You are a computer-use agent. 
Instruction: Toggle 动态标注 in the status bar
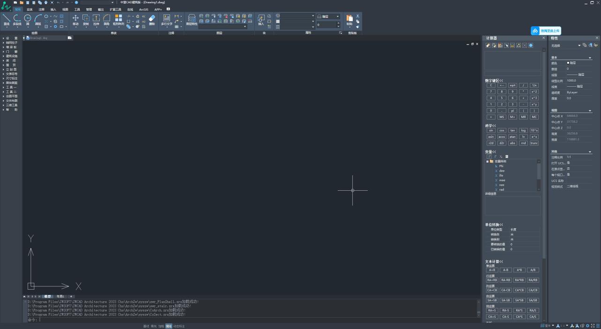click(179, 326)
